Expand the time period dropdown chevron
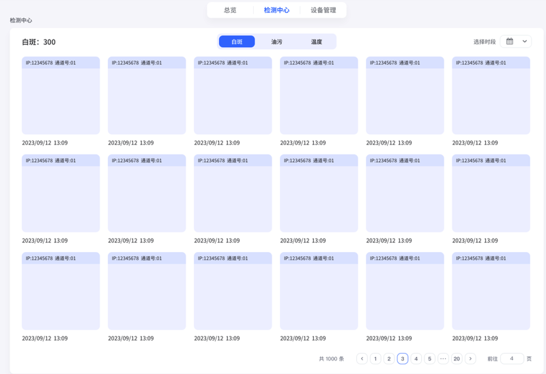 (524, 42)
